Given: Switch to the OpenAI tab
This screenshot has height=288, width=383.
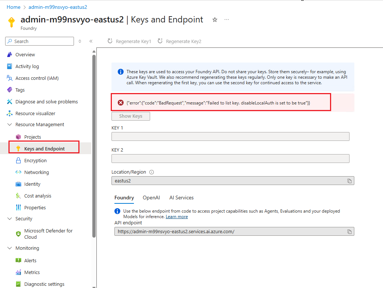Looking at the screenshot, I should pyautogui.click(x=151, y=198).
